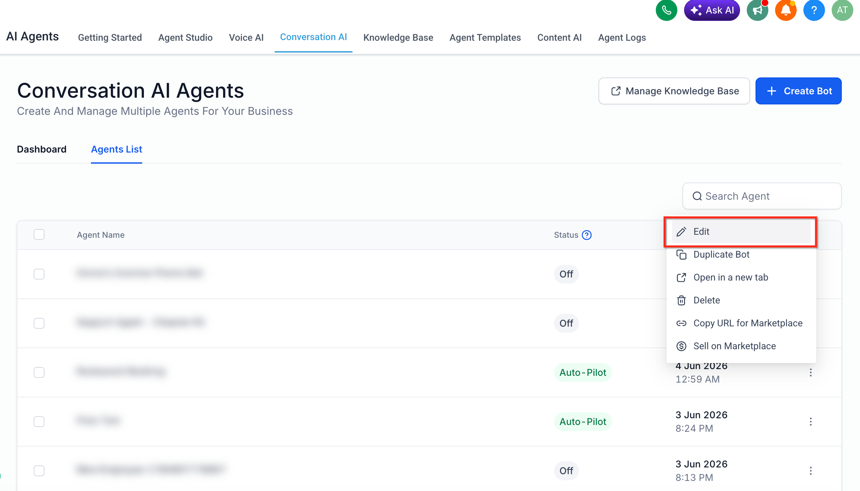This screenshot has width=860, height=491.
Task: Click the Auto-Pilot badge in the 12:59 AM row
Action: (x=582, y=373)
